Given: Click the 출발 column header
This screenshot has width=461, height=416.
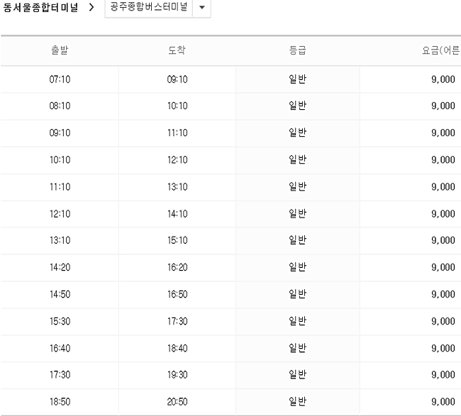Looking at the screenshot, I should click(60, 50).
